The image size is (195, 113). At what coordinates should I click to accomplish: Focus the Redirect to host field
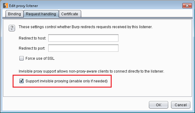[83, 38]
